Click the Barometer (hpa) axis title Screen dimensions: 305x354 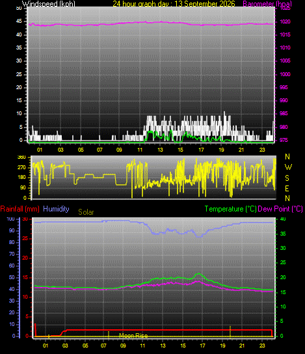coord(267,4)
